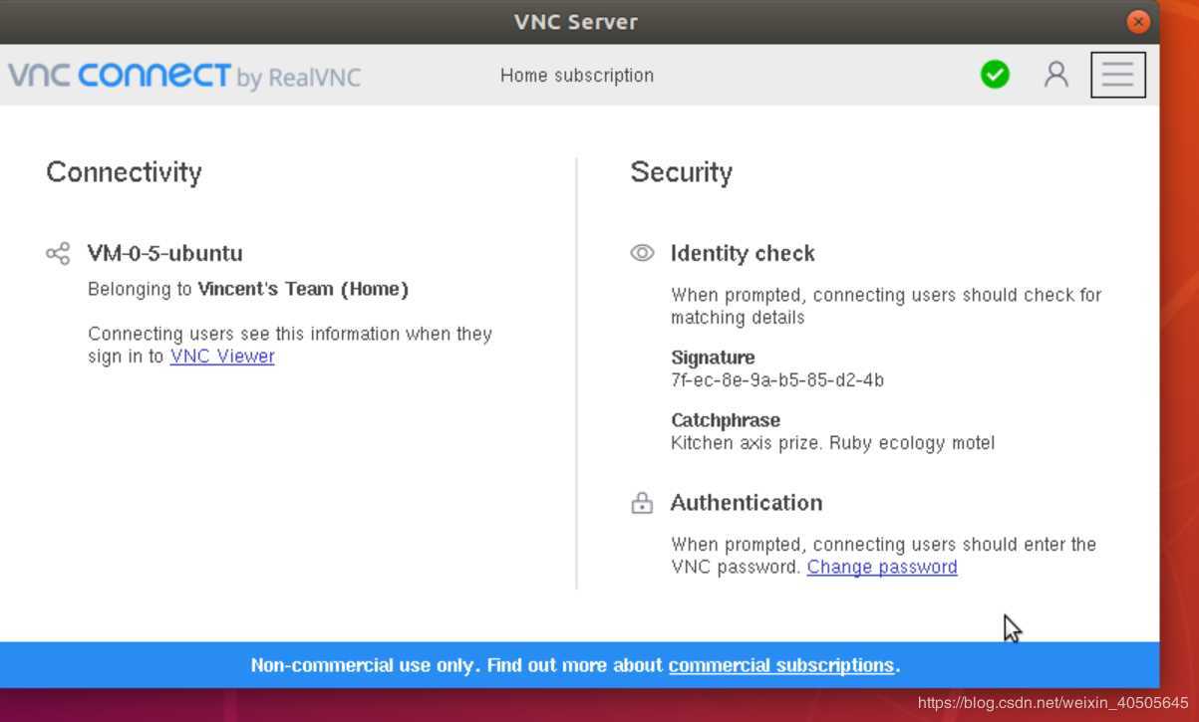Click the signature value 7f-ec-8e-9a-b5-85-d2-4b

777,380
